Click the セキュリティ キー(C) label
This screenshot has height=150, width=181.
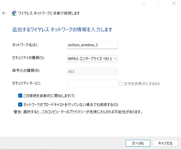coord(26,83)
